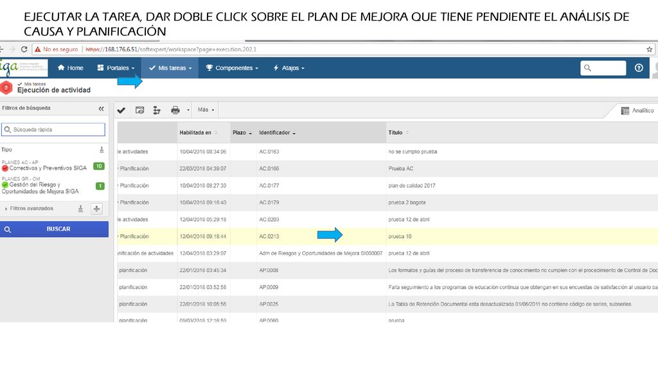Viewport: 658px width, 370px height.
Task: Bookmark this page with the star icon
Action: pos(649,49)
